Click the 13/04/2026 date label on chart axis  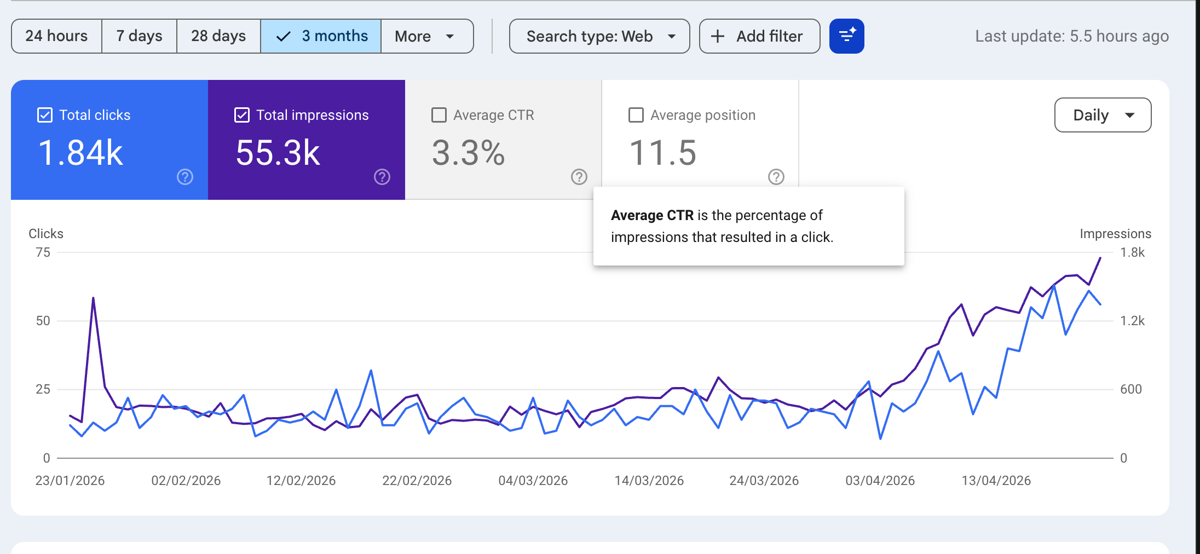tap(996, 481)
